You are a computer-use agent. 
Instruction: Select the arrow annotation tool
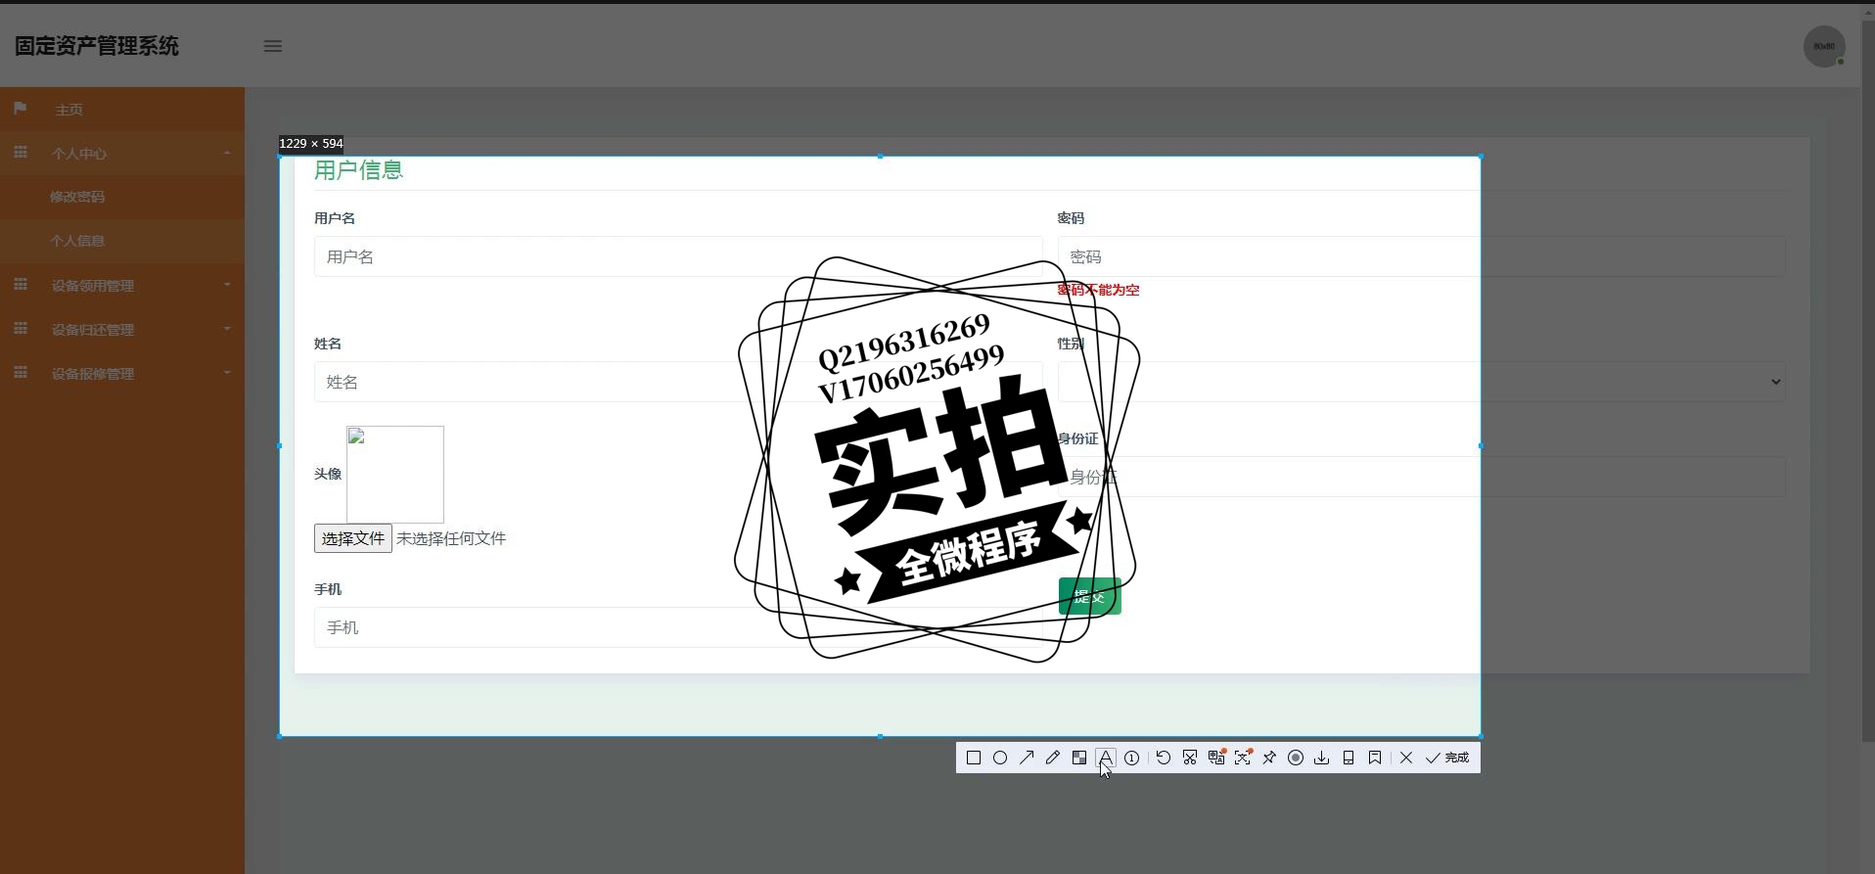(x=1027, y=758)
